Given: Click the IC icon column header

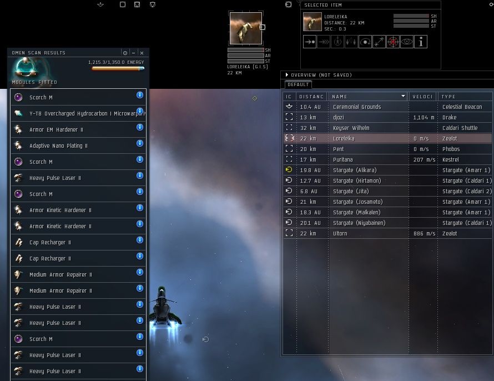Looking at the screenshot, I should point(289,97).
